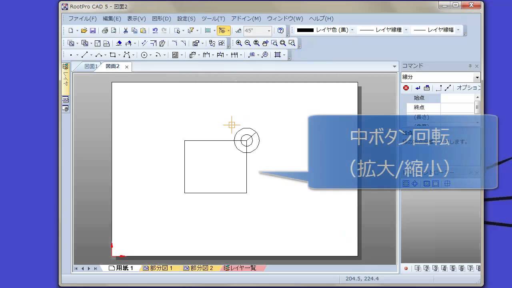Open the レイヤ色 (黒) color dropdown
This screenshot has height=288, width=512.
pyautogui.click(x=352, y=30)
